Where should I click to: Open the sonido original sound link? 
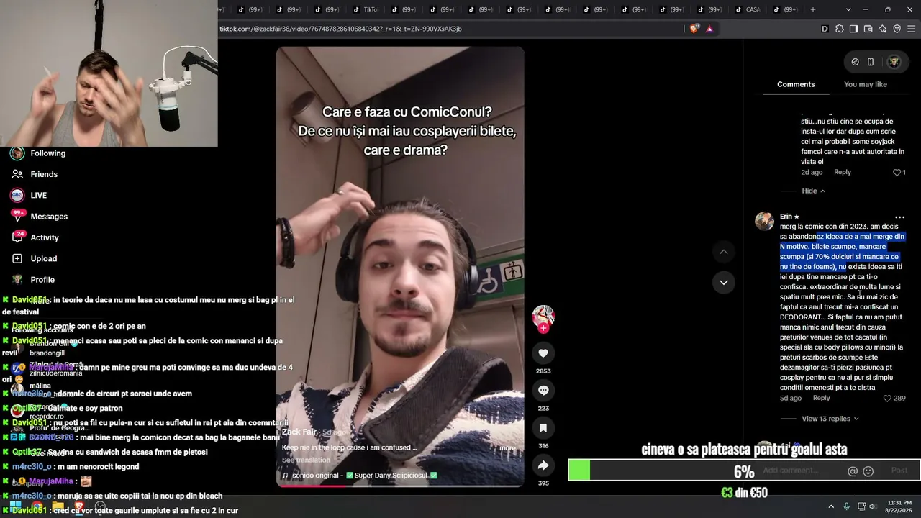point(364,475)
